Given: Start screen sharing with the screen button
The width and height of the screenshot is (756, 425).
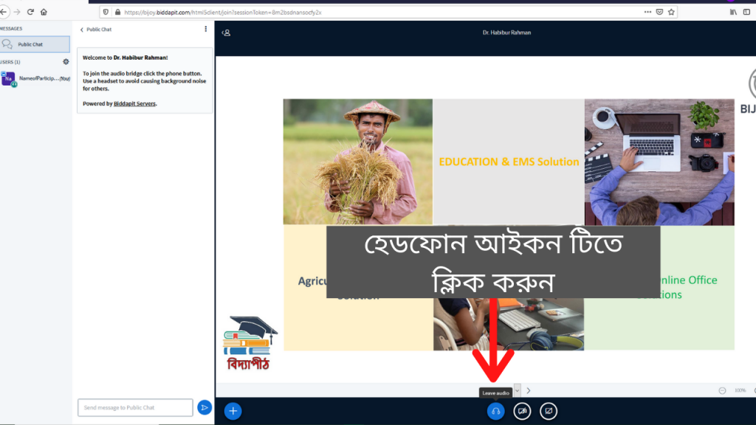Looking at the screenshot, I should 549,411.
